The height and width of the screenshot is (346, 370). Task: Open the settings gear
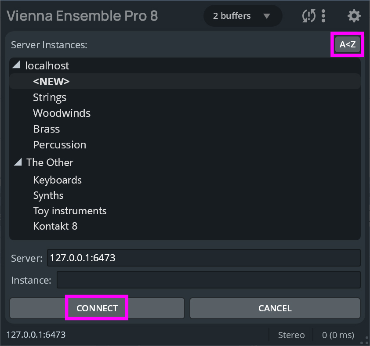pos(354,16)
